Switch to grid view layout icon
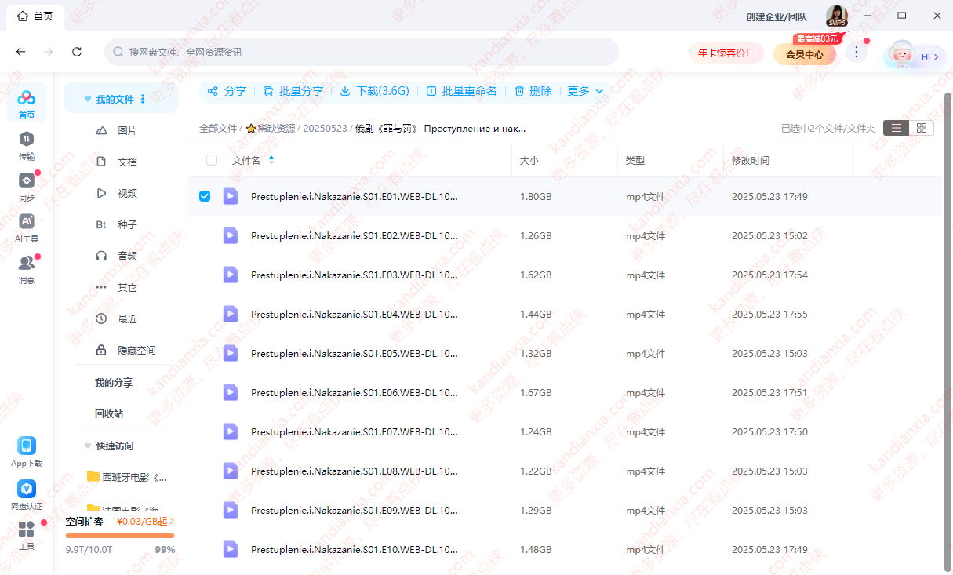This screenshot has width=953, height=575. (922, 128)
